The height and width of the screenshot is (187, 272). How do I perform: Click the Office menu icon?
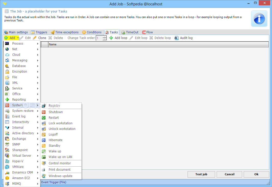coord(7,94)
